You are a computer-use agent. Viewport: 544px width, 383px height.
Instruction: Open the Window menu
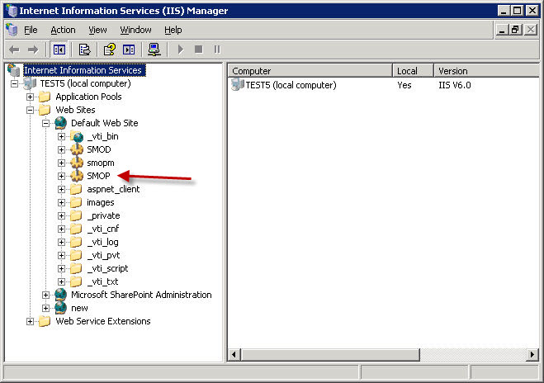point(135,30)
